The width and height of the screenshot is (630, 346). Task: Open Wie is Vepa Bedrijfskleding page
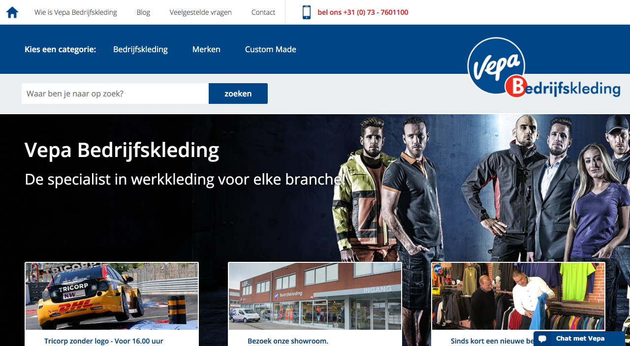[76, 12]
